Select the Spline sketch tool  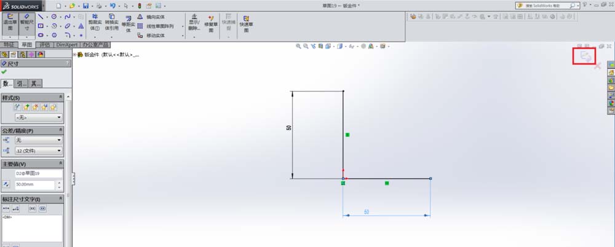pos(68,17)
